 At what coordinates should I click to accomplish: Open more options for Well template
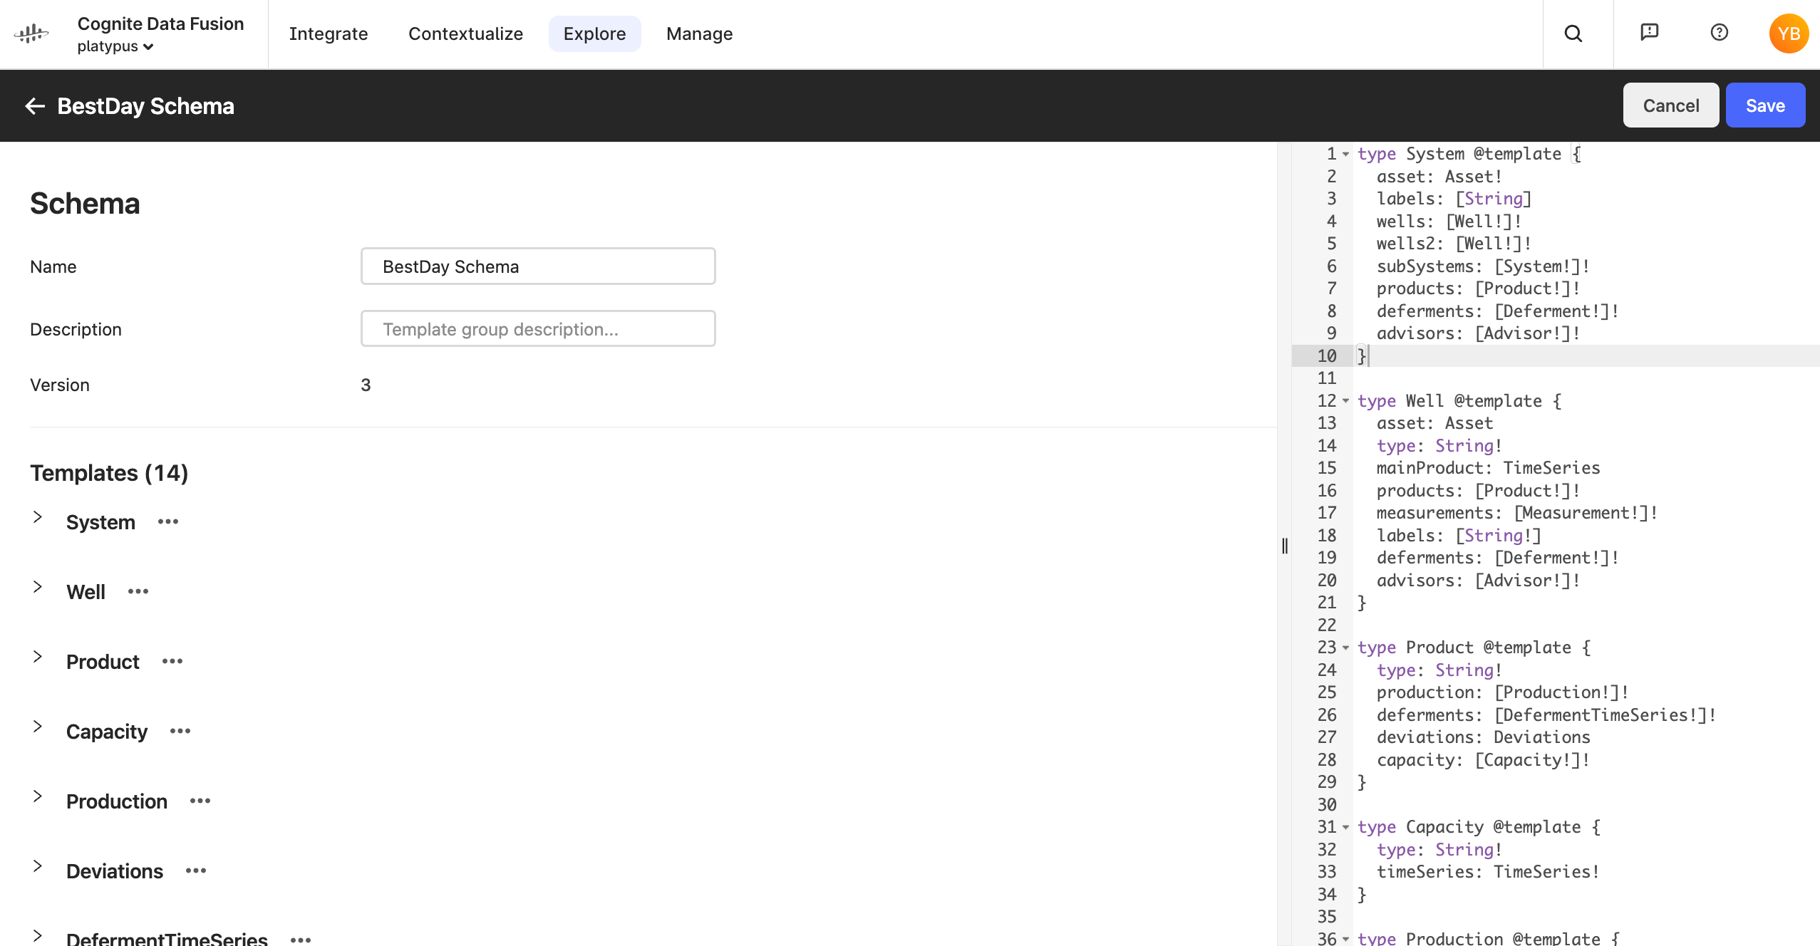[x=138, y=591]
